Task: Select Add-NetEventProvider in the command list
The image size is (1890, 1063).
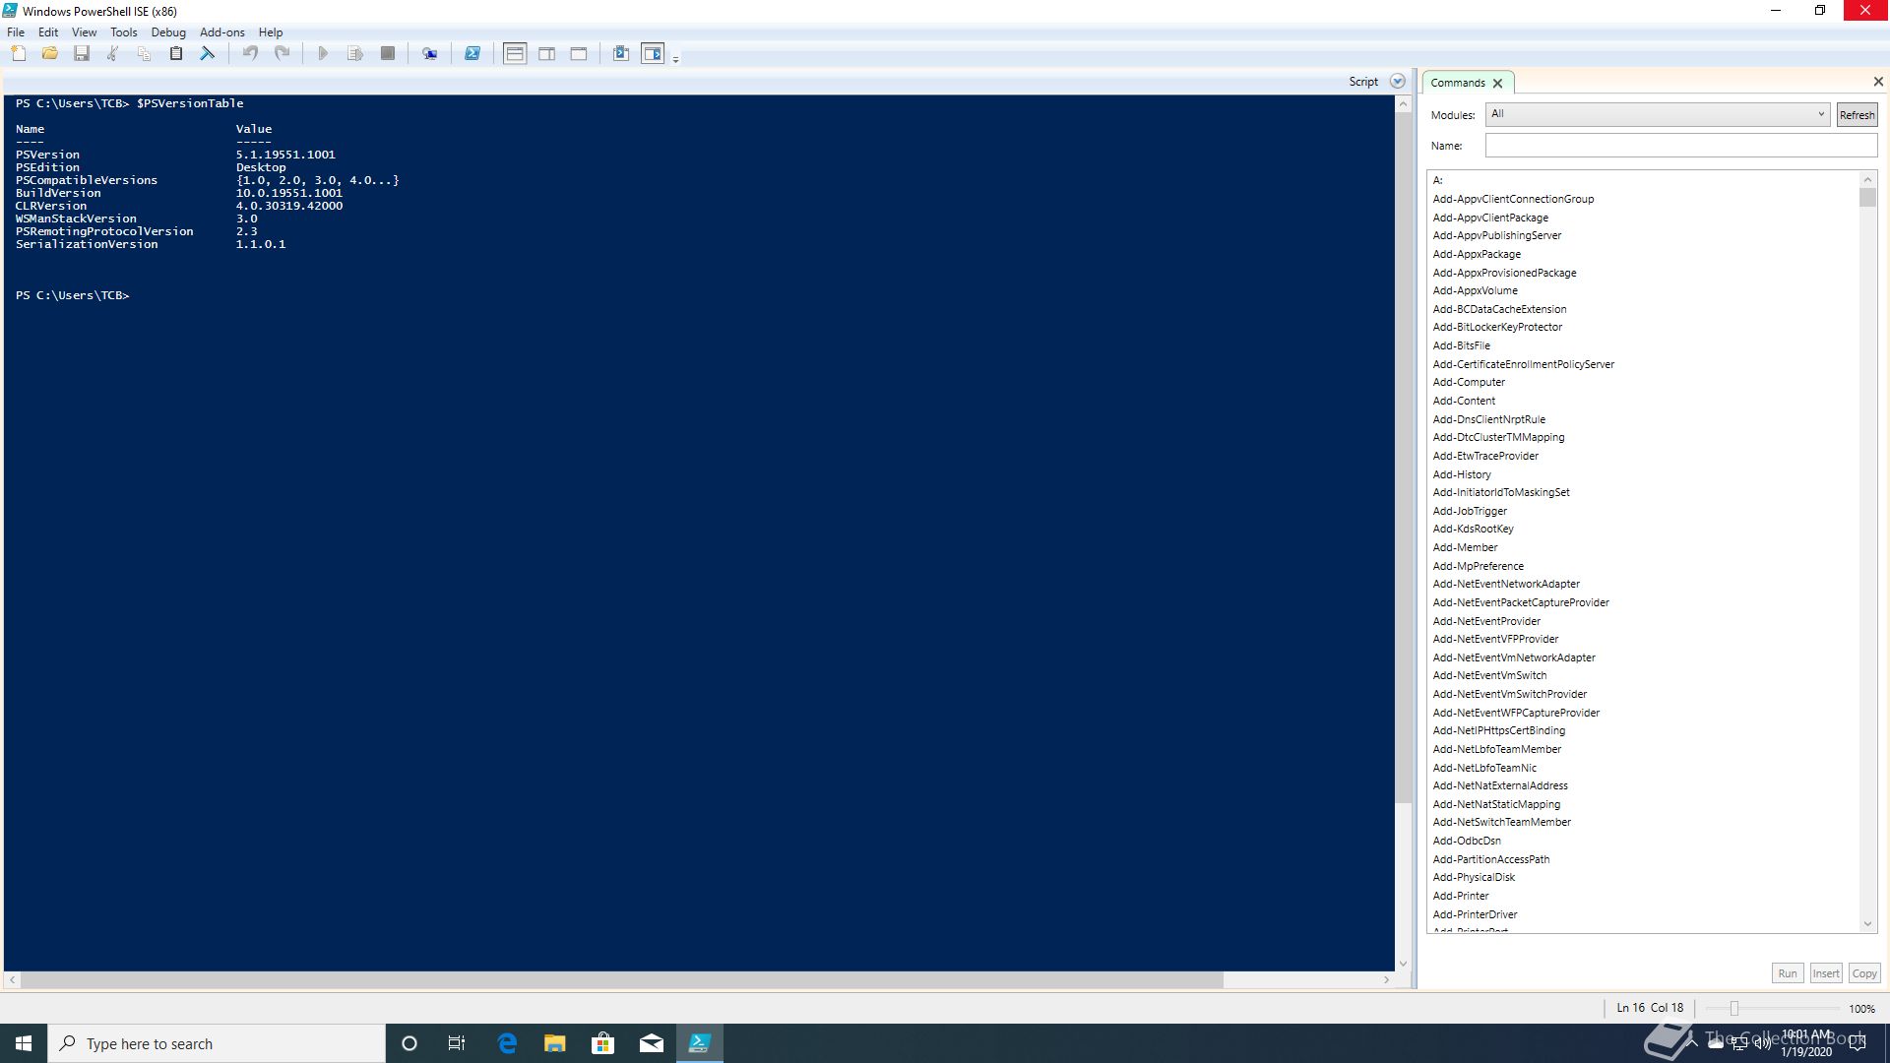Action: click(x=1486, y=621)
